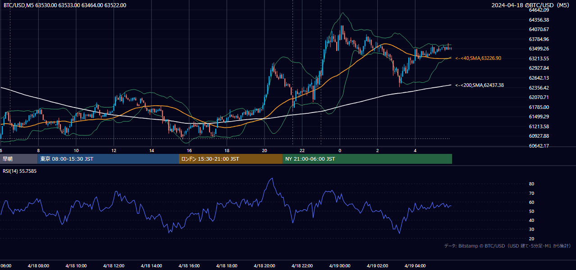Select the 200 SMA label showing 62437.38

480,85
